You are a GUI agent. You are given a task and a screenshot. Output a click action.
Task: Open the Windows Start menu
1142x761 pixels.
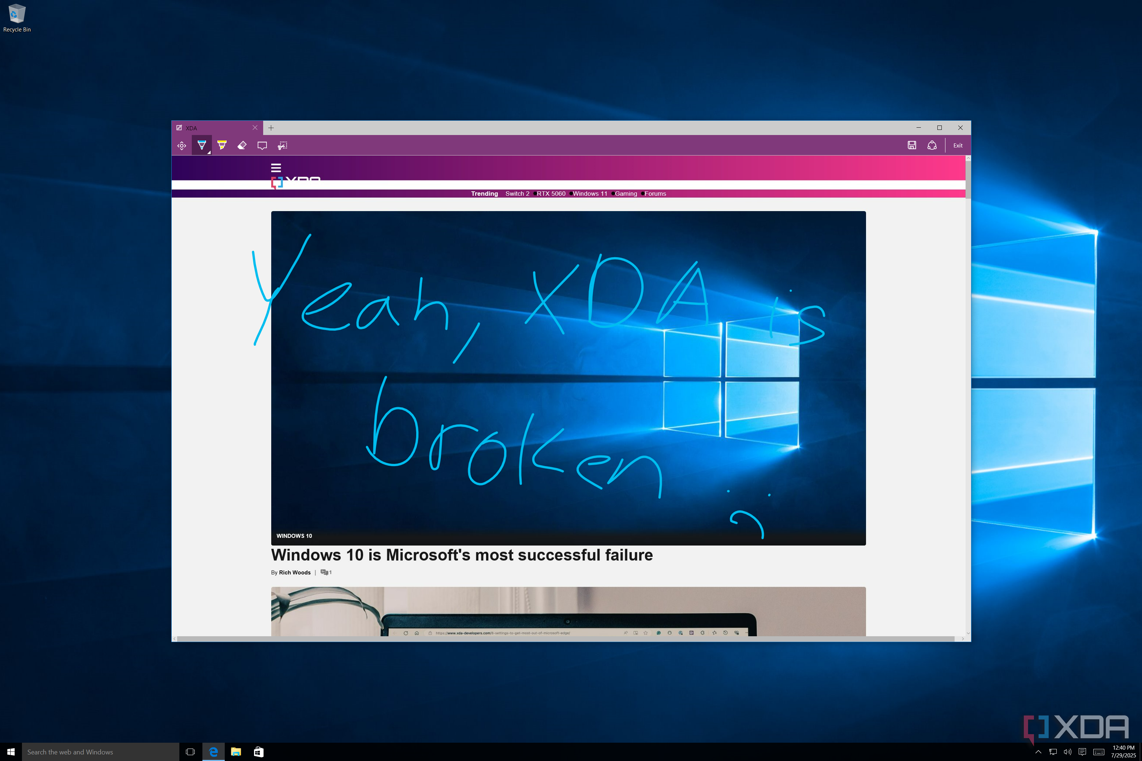pyautogui.click(x=11, y=752)
